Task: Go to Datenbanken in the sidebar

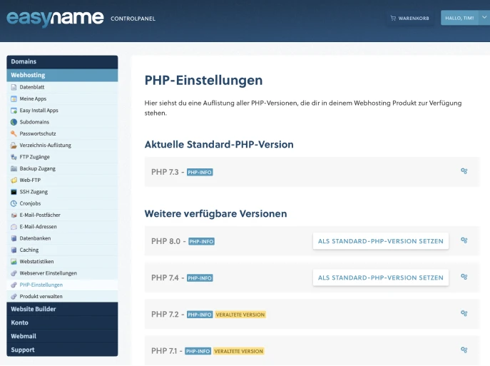Action: 37,238
